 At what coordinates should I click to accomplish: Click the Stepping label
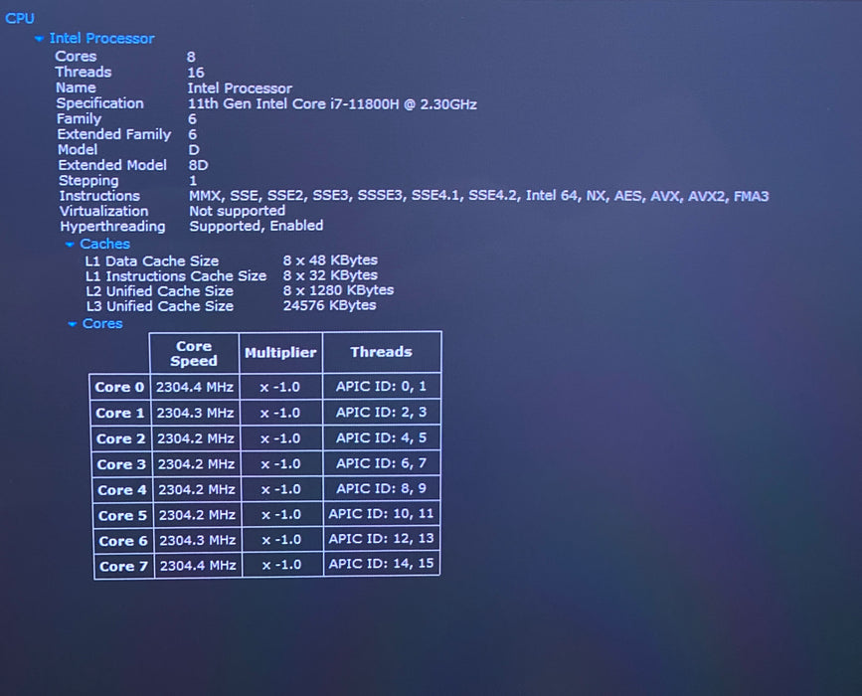pyautogui.click(x=88, y=181)
